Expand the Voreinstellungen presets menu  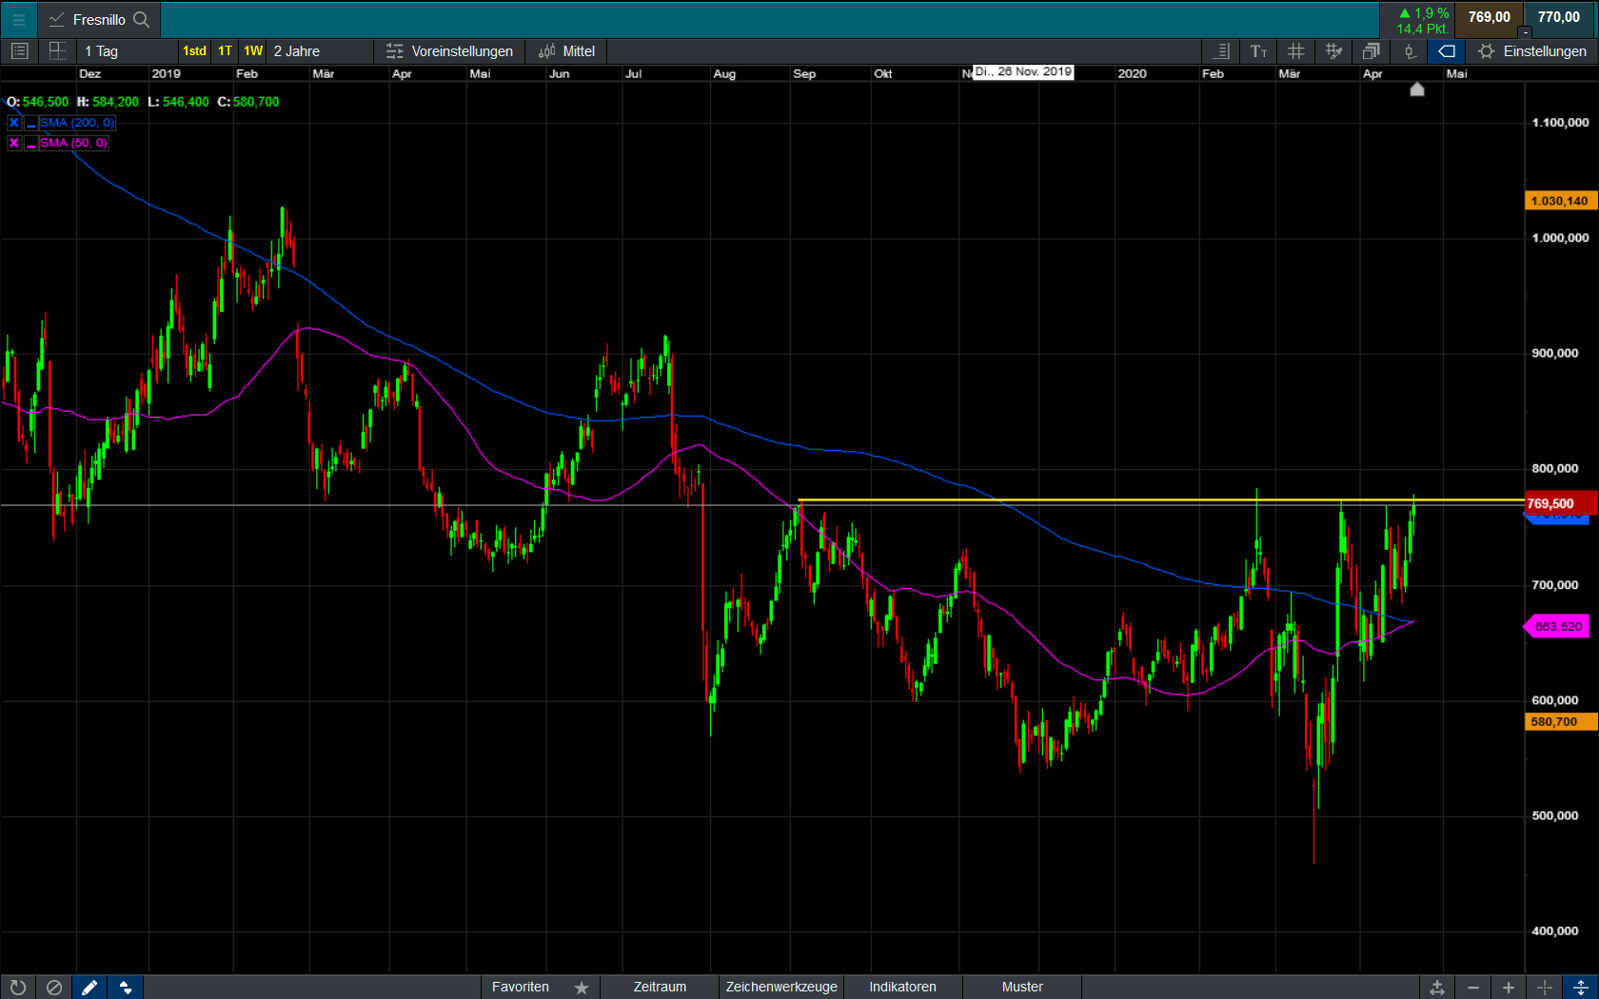(449, 51)
